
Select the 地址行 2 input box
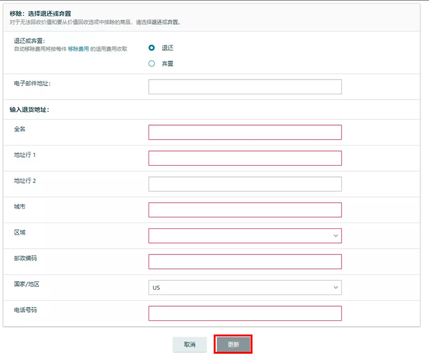(x=245, y=184)
